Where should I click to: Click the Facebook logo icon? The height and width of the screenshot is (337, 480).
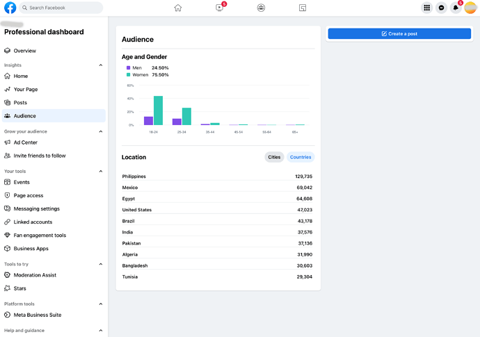coord(10,8)
